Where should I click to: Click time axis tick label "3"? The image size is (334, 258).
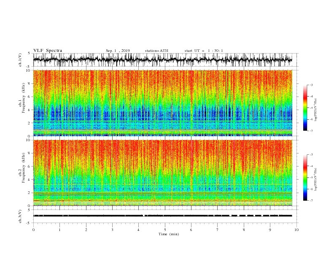(112, 230)
